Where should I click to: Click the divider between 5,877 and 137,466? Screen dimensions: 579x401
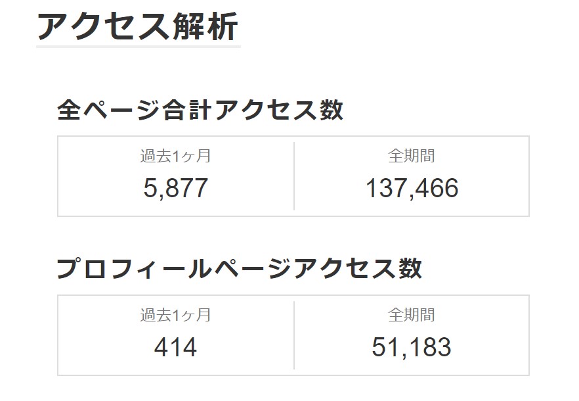294,176
